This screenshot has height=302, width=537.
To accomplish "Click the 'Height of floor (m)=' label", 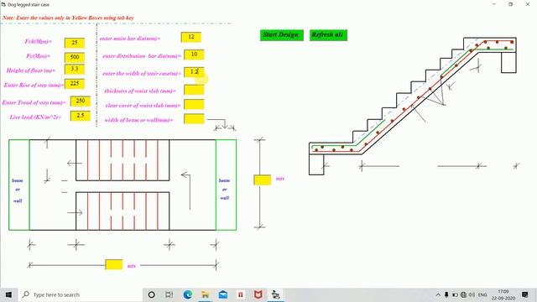I will point(31,70).
